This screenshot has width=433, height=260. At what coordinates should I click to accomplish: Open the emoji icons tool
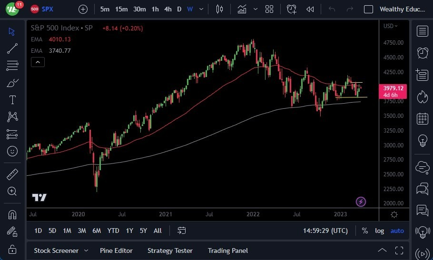click(12, 151)
